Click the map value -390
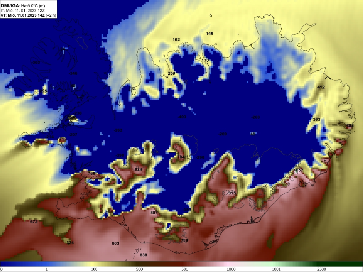 tap(120, 156)
